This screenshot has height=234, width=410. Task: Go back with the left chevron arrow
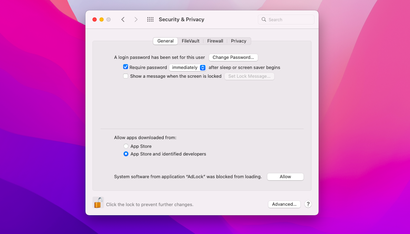pos(123,19)
